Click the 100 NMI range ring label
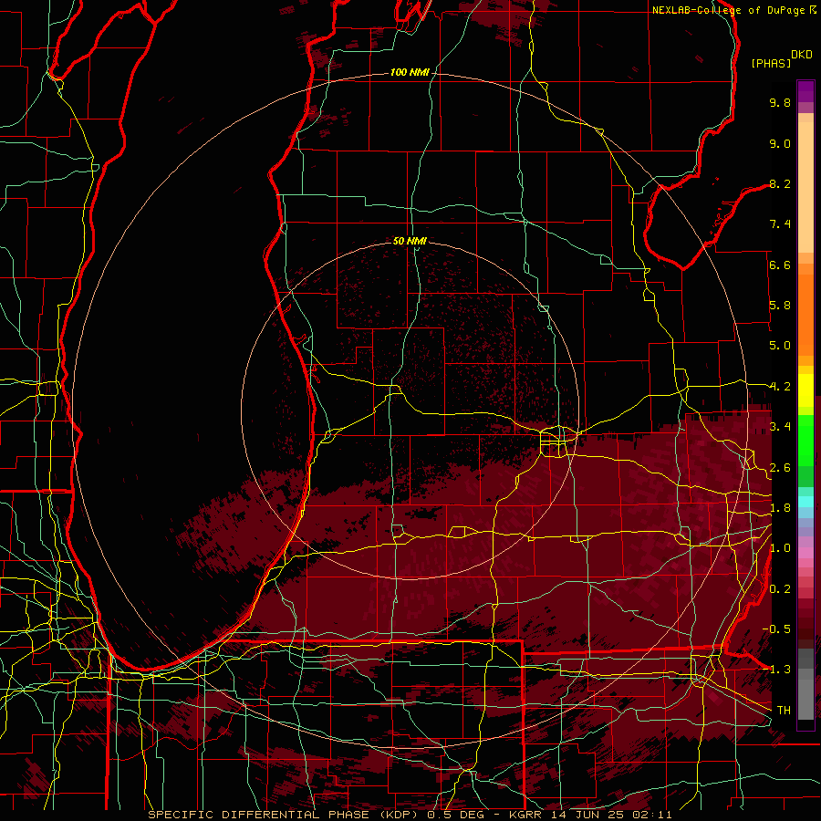The image size is (821, 821). point(410,72)
